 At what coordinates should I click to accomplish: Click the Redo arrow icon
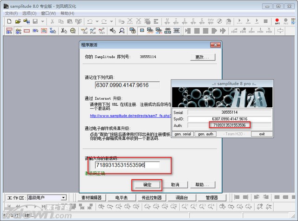(104, 21)
